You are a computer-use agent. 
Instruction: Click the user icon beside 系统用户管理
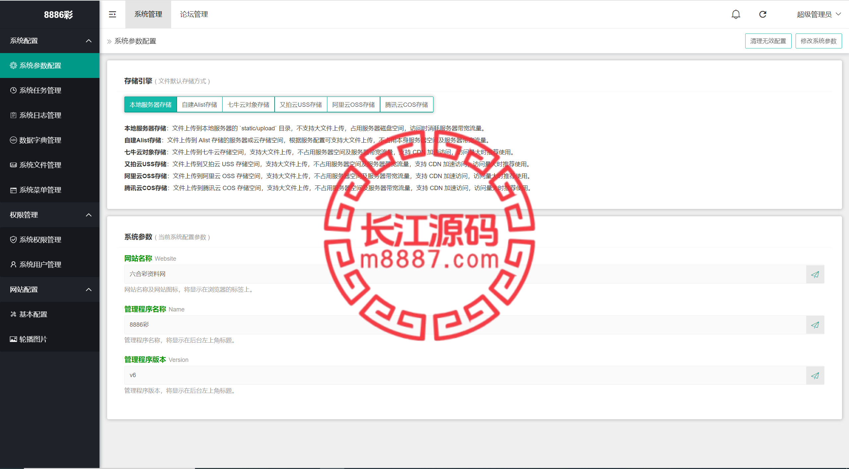(13, 264)
